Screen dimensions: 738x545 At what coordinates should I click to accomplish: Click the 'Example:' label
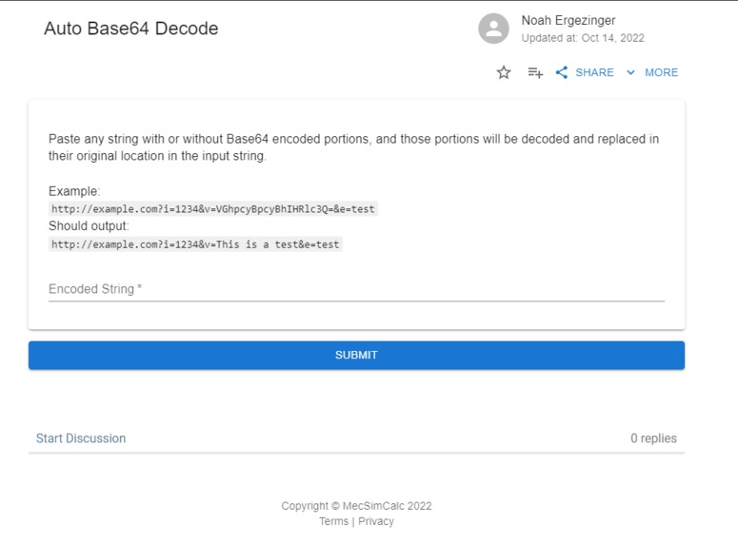click(74, 191)
